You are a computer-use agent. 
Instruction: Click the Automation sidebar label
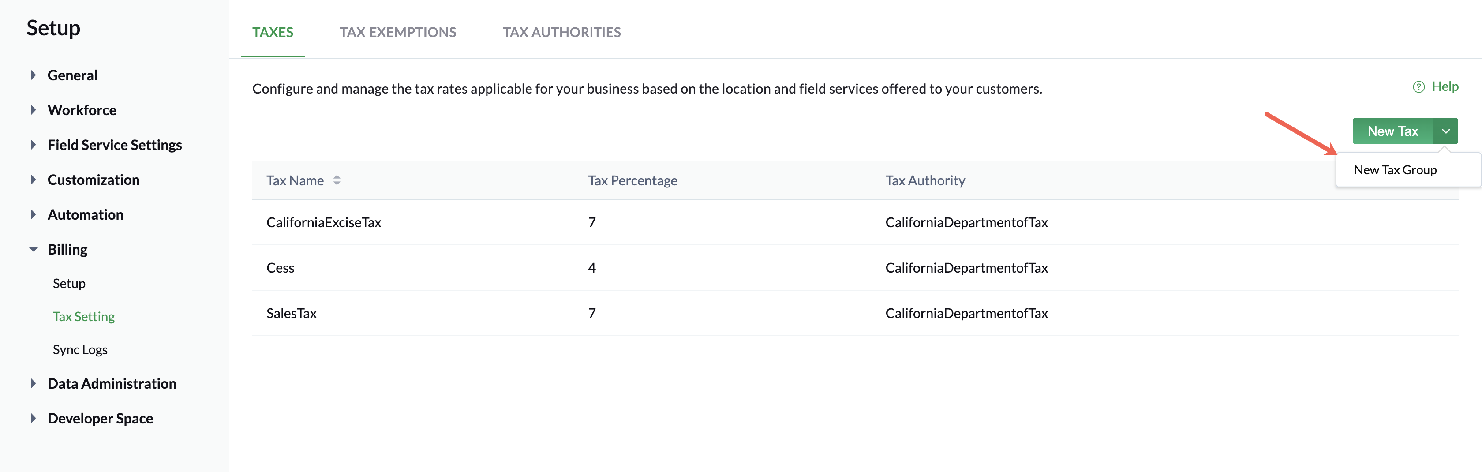pyautogui.click(x=85, y=215)
